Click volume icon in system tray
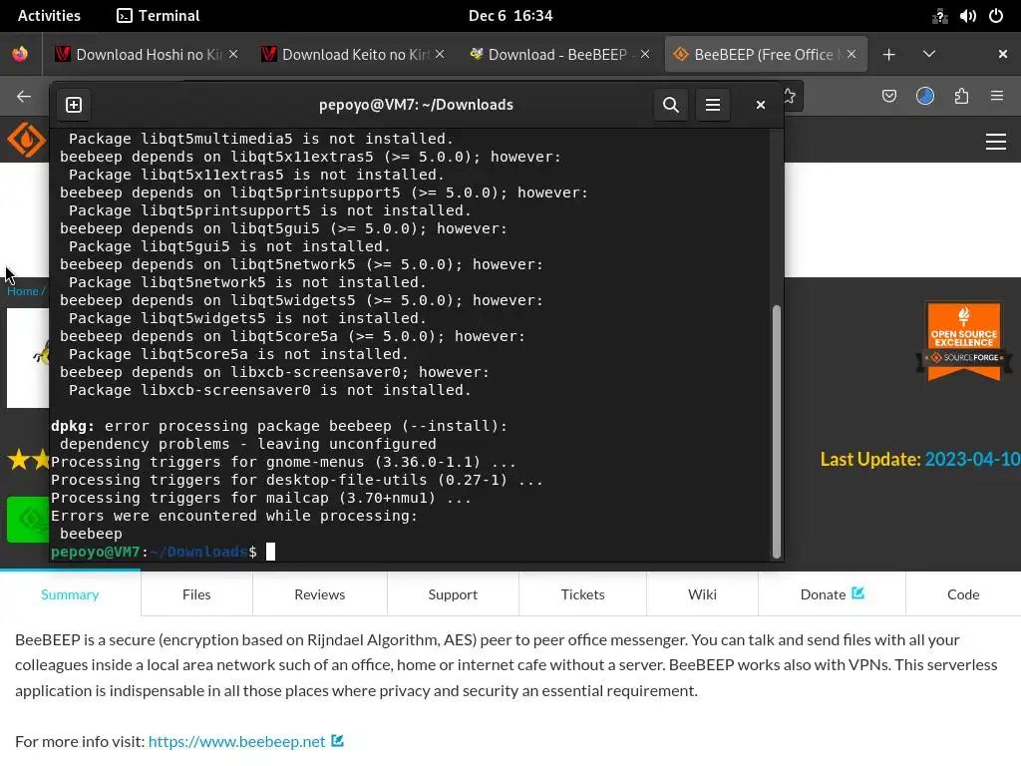The width and height of the screenshot is (1021, 766). point(967,16)
